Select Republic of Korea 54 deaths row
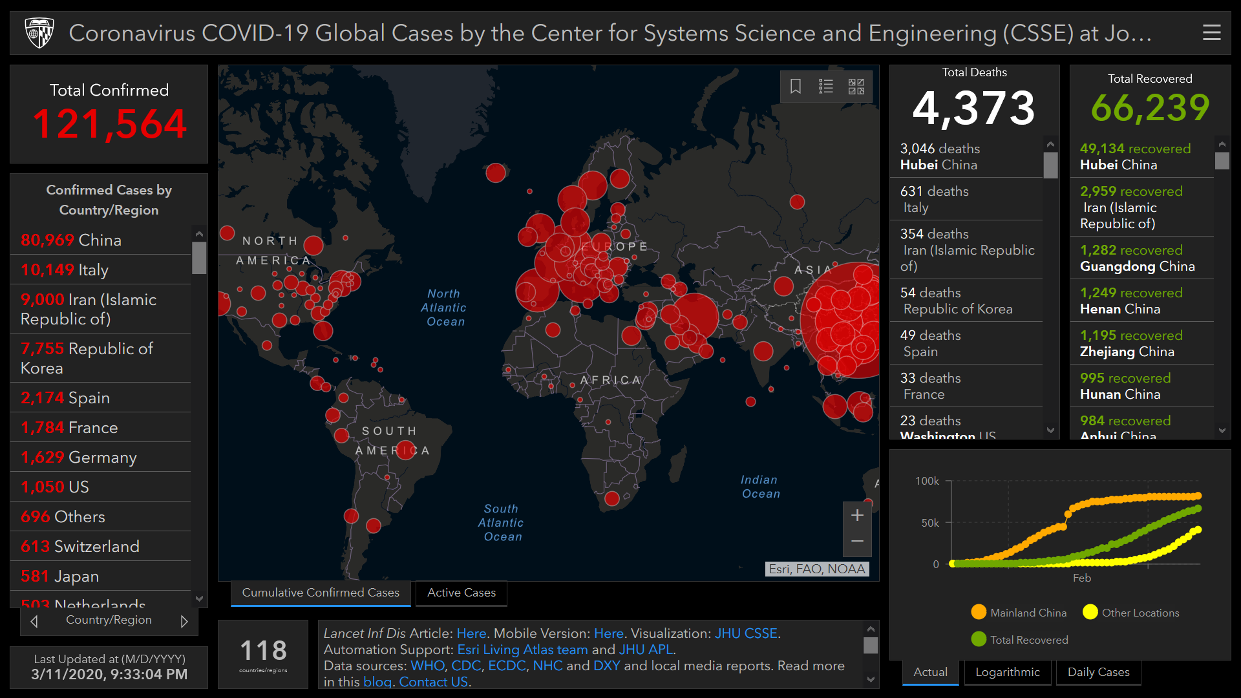 click(x=966, y=301)
